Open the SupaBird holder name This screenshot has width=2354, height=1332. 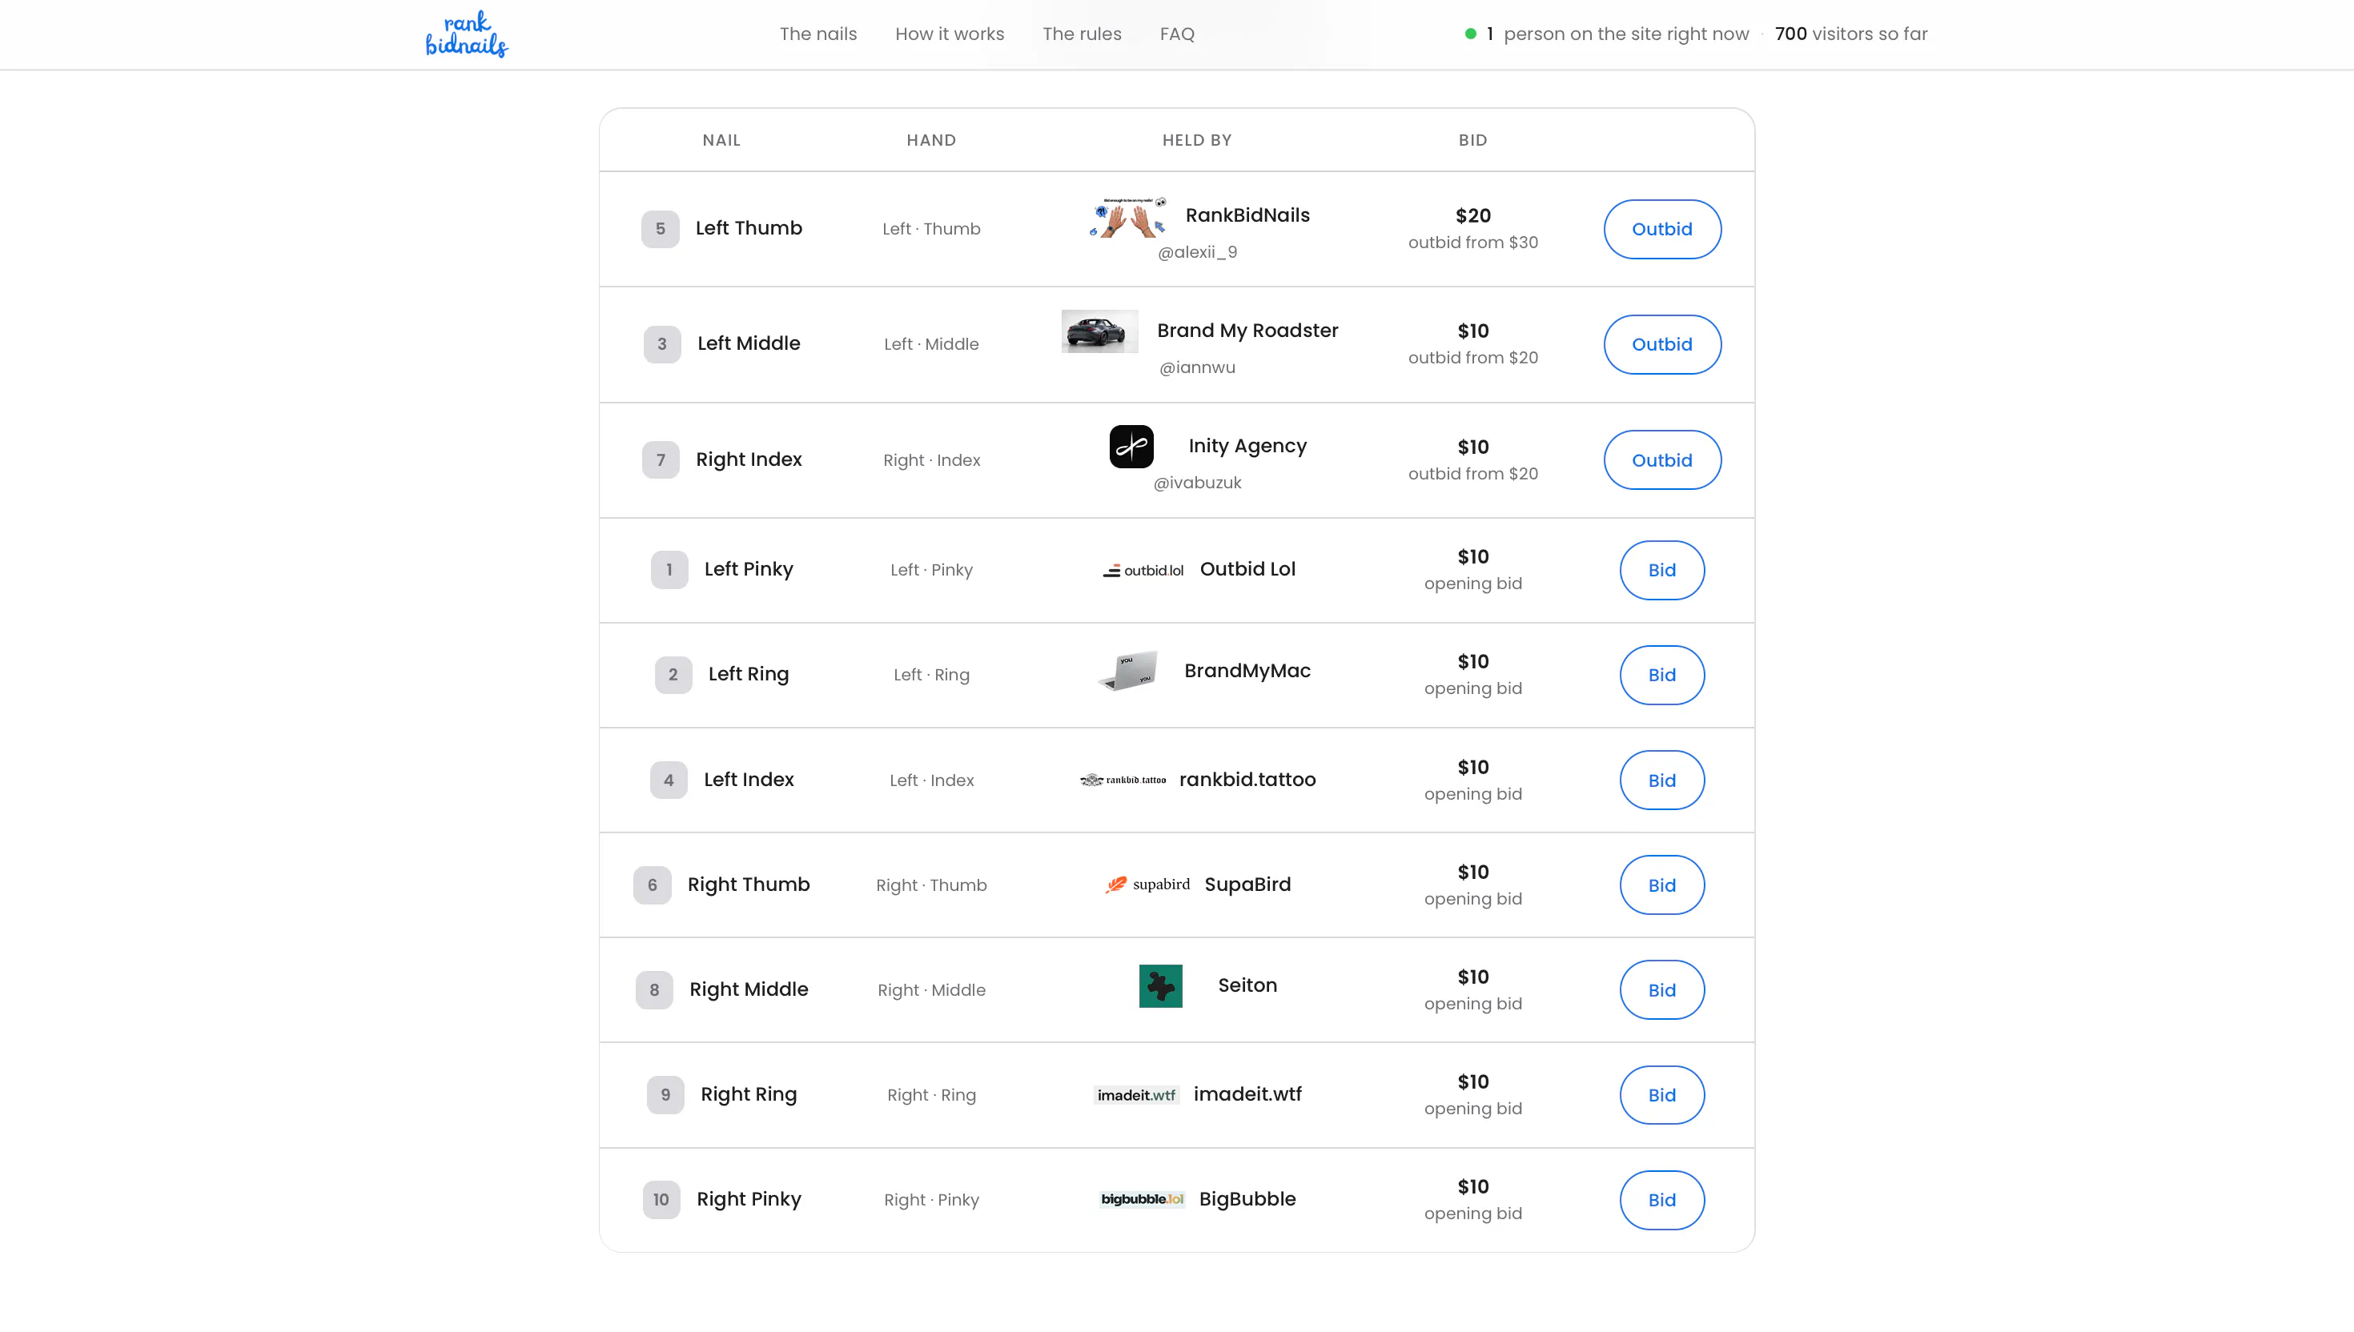[1247, 885]
